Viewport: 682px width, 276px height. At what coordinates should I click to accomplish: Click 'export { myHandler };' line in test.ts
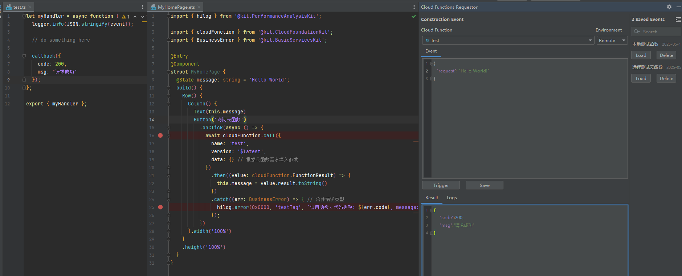tap(56, 104)
